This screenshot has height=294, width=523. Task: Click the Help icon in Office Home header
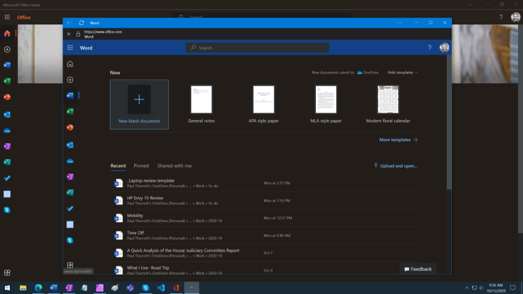click(500, 17)
